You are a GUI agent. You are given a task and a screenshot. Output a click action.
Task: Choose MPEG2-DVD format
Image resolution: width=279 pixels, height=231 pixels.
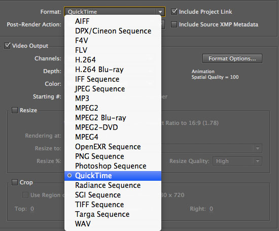[113, 127]
